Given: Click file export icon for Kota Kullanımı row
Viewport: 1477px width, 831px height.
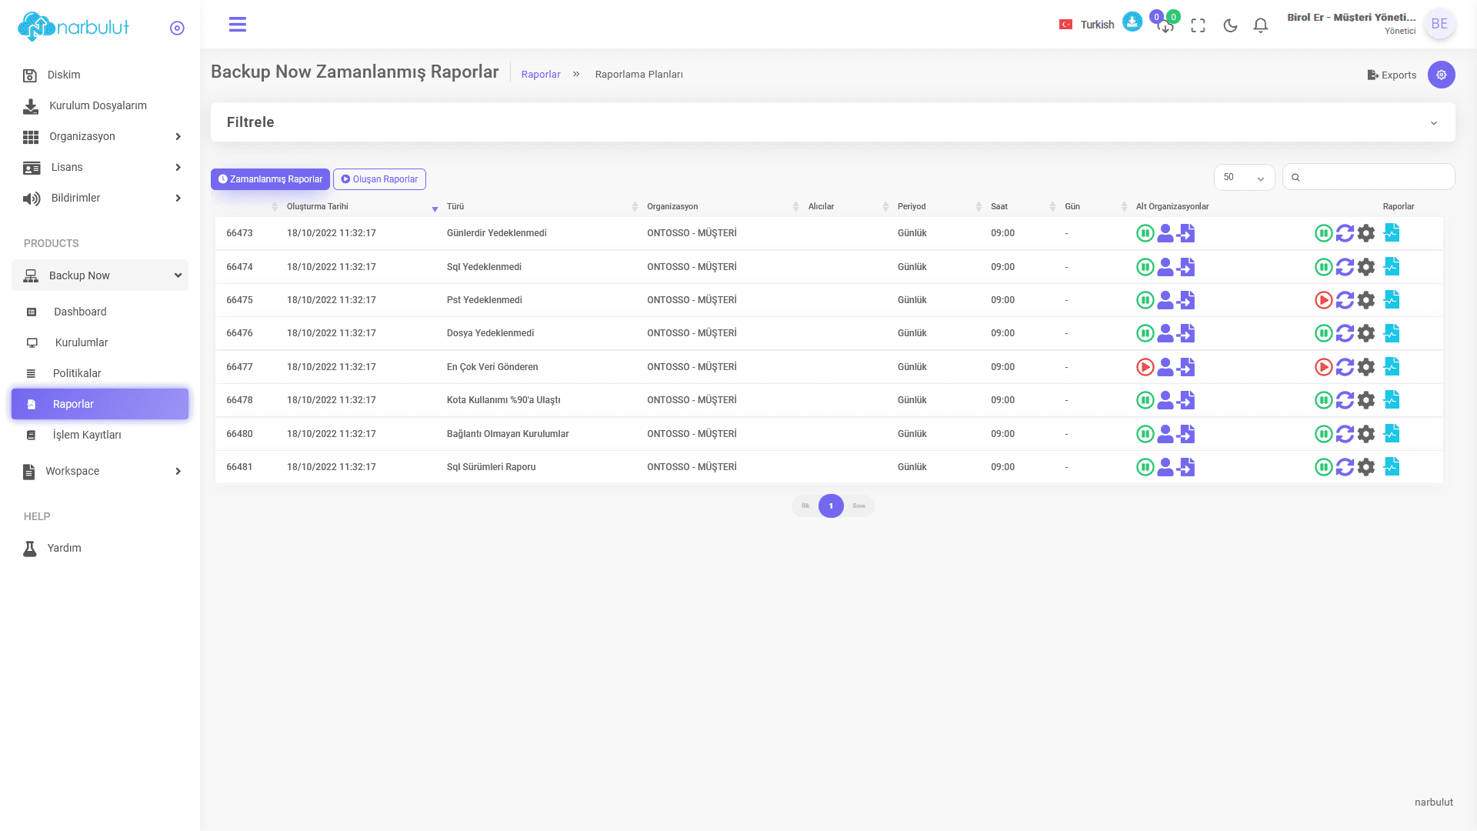Looking at the screenshot, I should coord(1186,400).
